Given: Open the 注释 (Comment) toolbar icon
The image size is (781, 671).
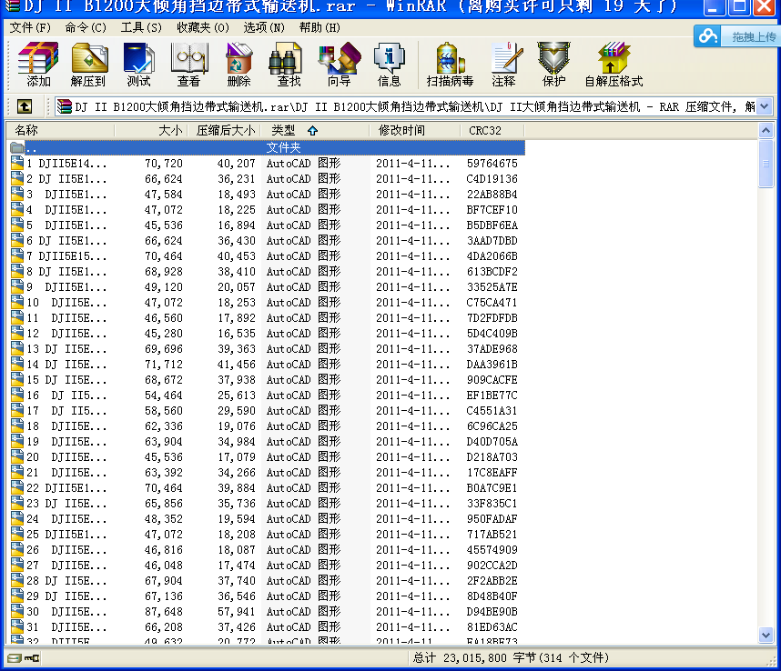Looking at the screenshot, I should tap(503, 65).
